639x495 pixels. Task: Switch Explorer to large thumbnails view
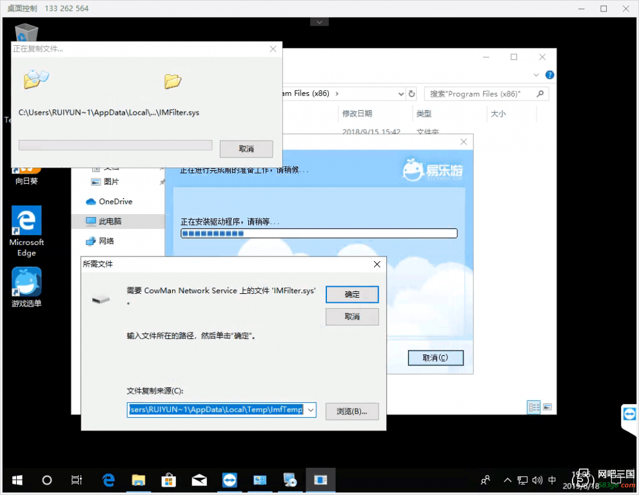click(x=547, y=407)
